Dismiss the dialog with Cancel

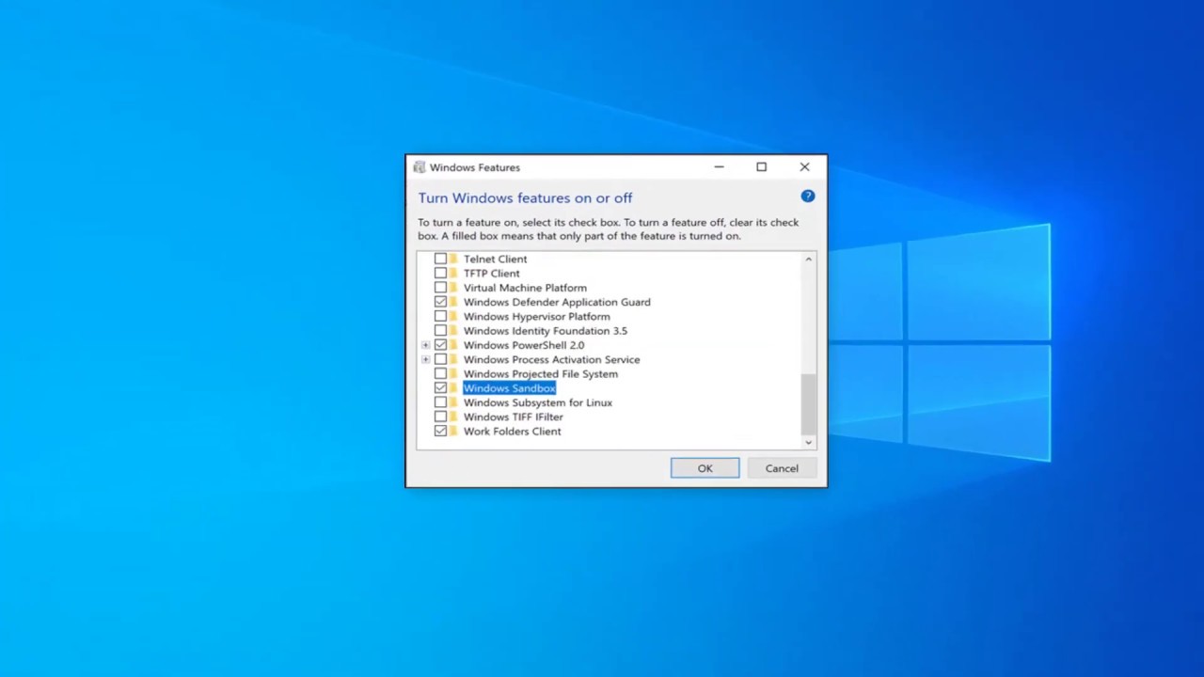coord(782,468)
